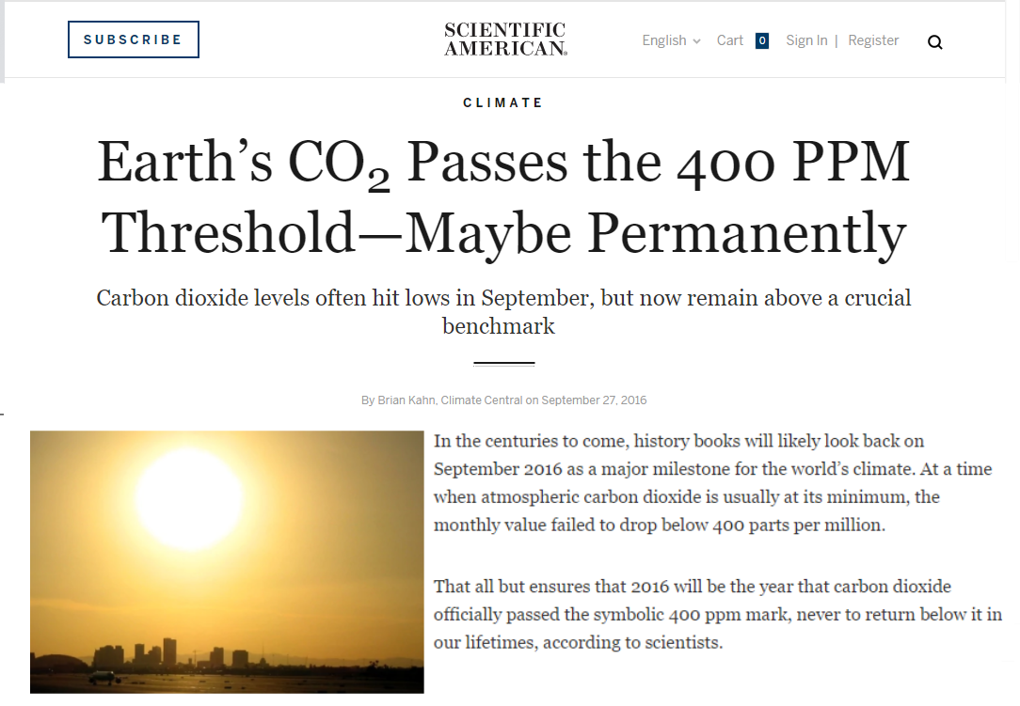Expand the English language dropdown

point(671,40)
